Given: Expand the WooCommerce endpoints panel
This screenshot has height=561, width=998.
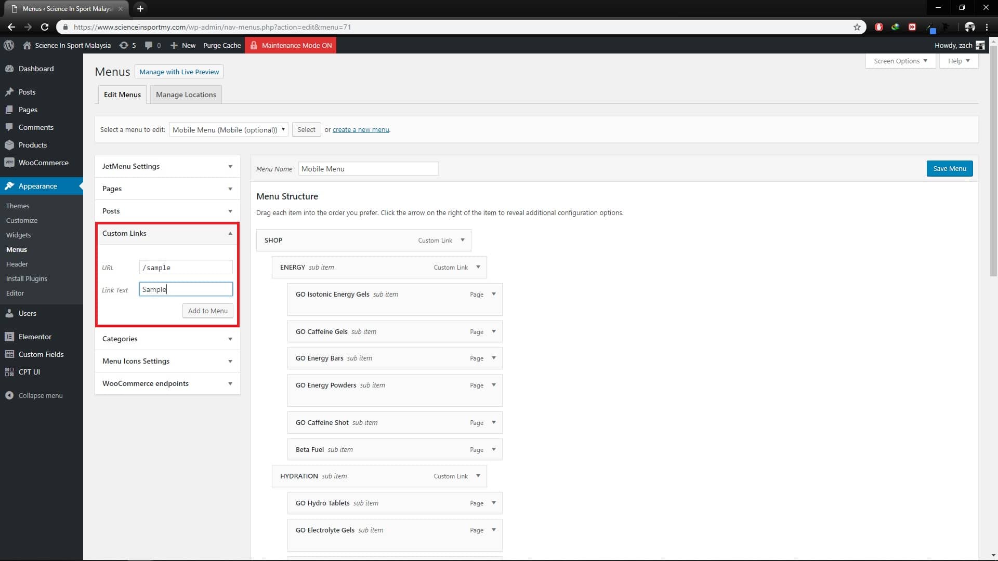Looking at the screenshot, I should click(230, 383).
